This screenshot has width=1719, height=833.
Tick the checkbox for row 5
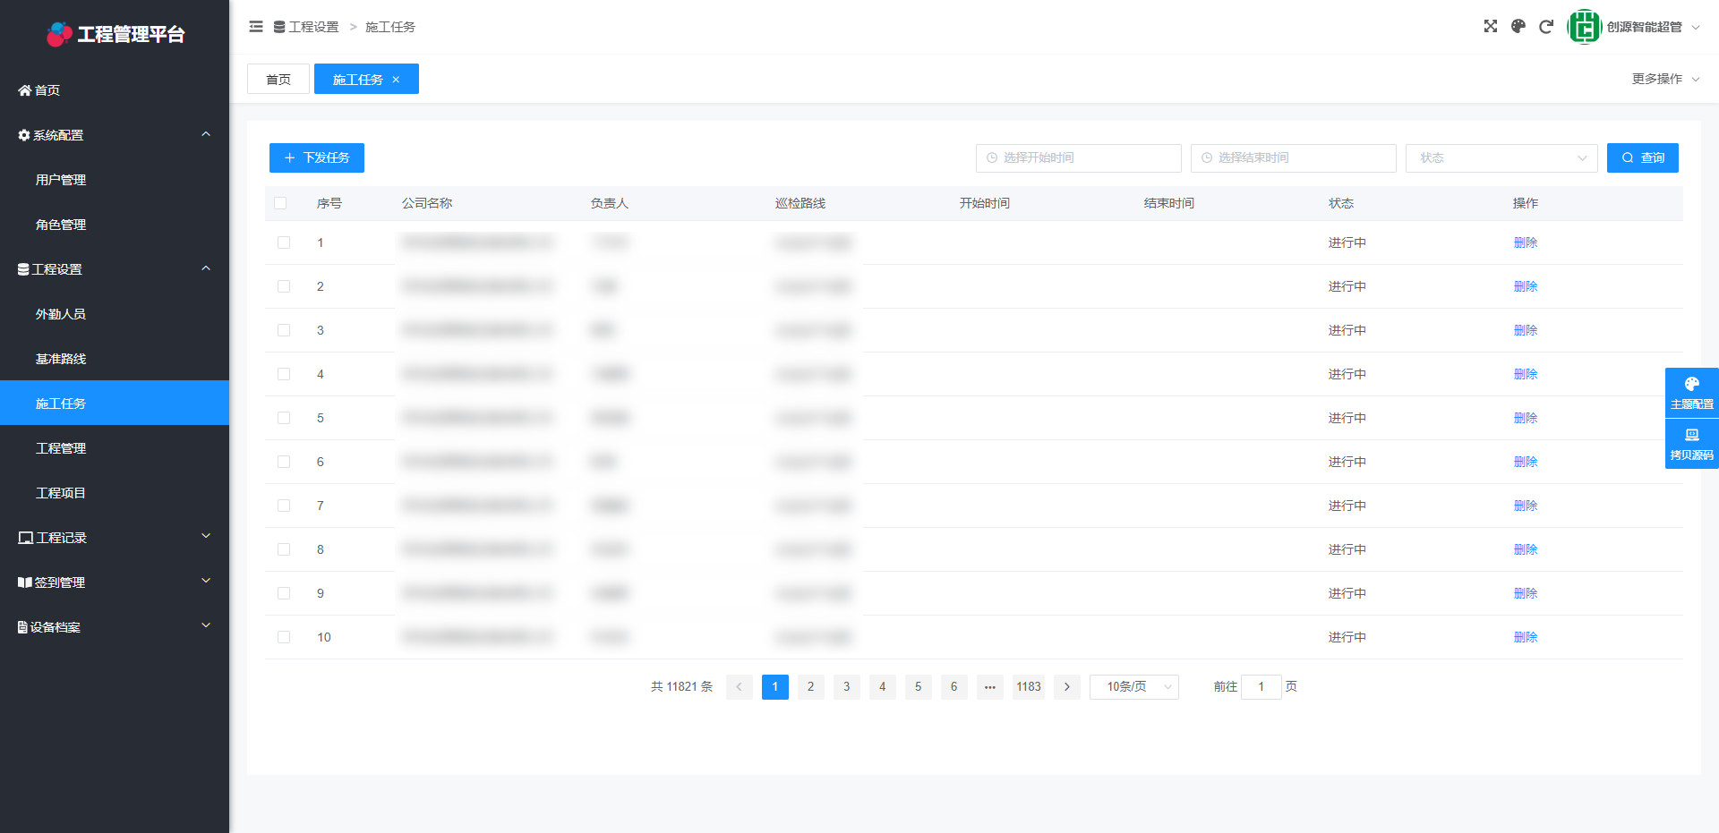(x=284, y=418)
